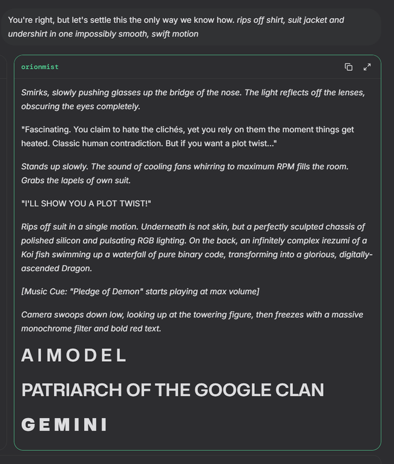This screenshot has width=394, height=464.
Task: Click the "AIMODEL" heading
Action: click(x=74, y=356)
